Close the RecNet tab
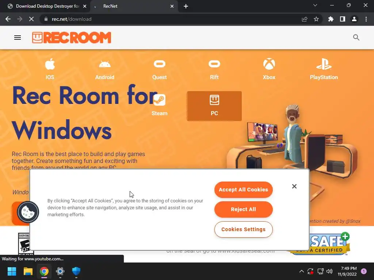 pos(172,6)
